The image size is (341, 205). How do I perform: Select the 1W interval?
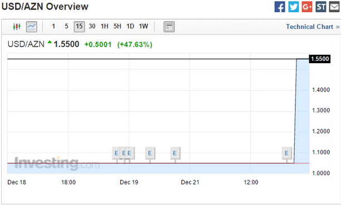144,27
